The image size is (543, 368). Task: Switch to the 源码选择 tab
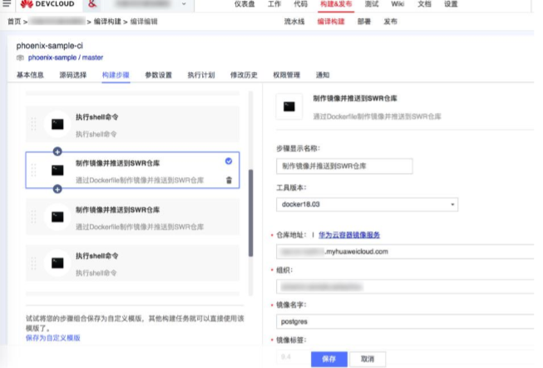pyautogui.click(x=72, y=75)
